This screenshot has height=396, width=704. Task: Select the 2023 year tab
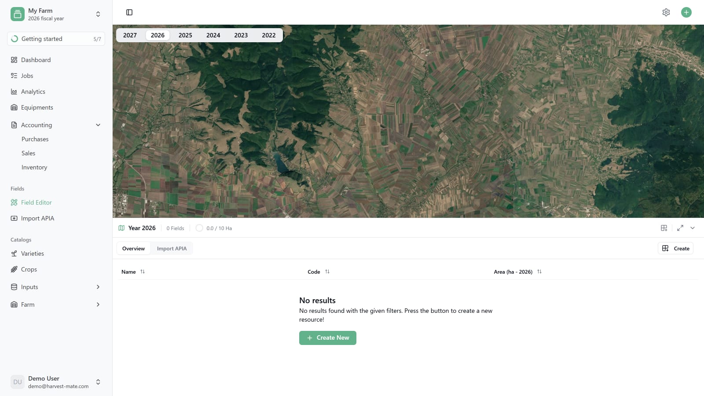pyautogui.click(x=241, y=35)
